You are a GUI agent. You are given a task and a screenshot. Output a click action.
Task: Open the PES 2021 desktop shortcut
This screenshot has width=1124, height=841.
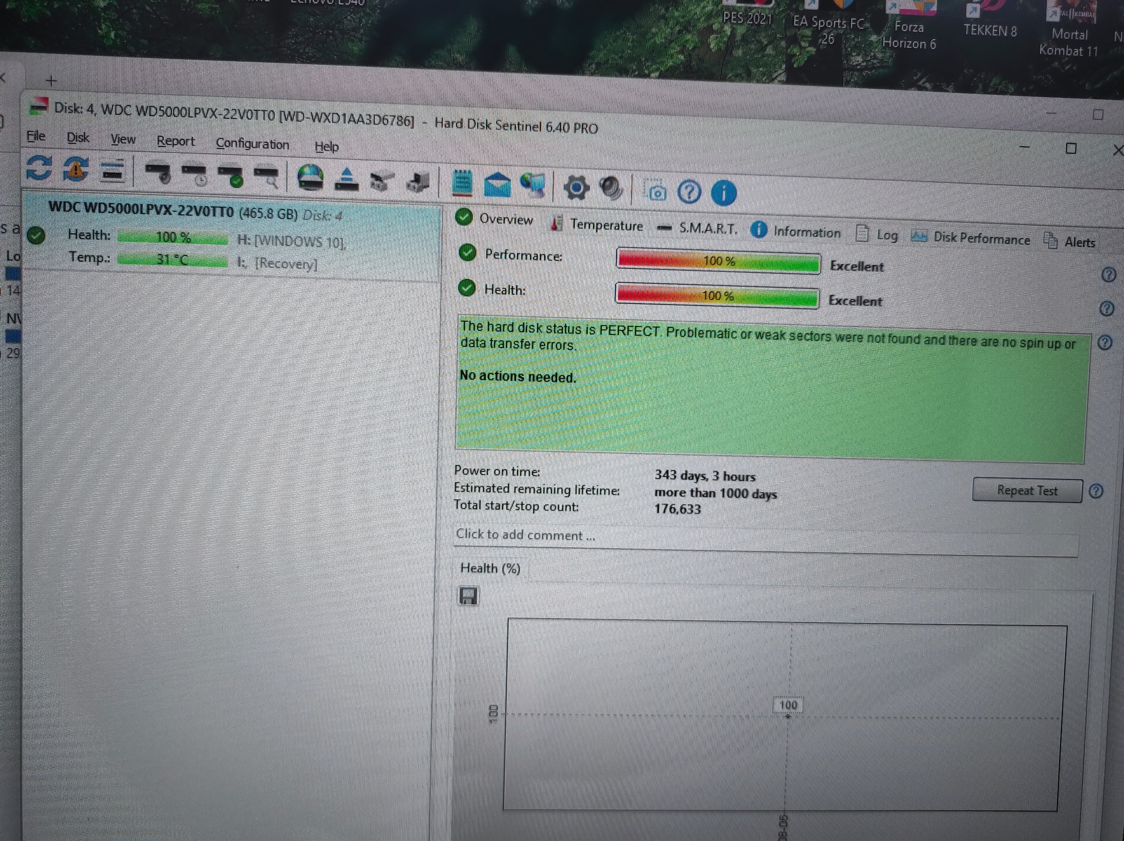pos(747,13)
